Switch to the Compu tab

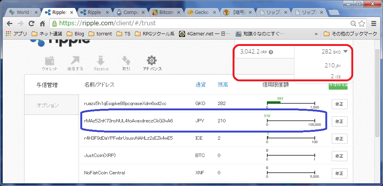tap(131, 12)
